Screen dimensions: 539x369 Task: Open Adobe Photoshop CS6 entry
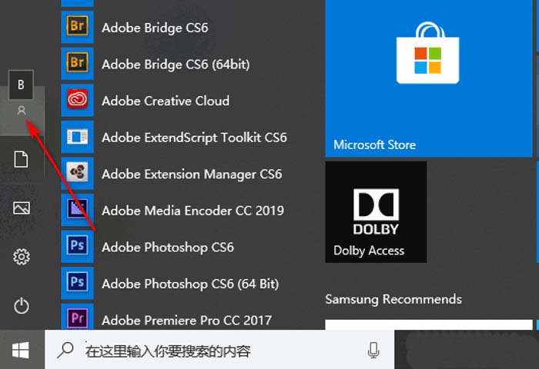[x=168, y=248]
